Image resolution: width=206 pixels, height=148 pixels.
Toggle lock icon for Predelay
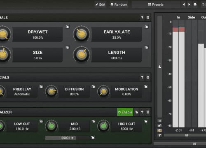pyautogui.click(x=41, y=86)
